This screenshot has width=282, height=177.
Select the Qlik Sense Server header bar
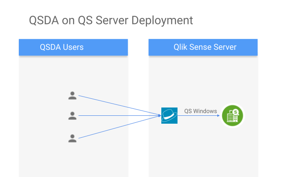(x=203, y=47)
